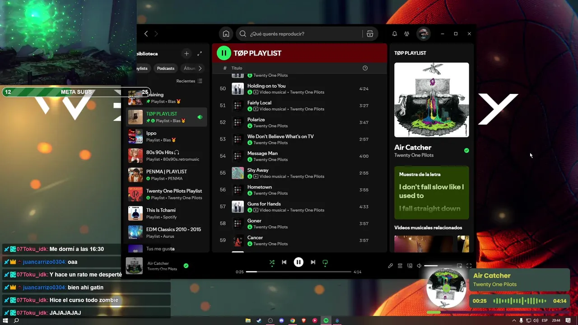
Task: Seek within the song progress bar
Action: point(298,272)
